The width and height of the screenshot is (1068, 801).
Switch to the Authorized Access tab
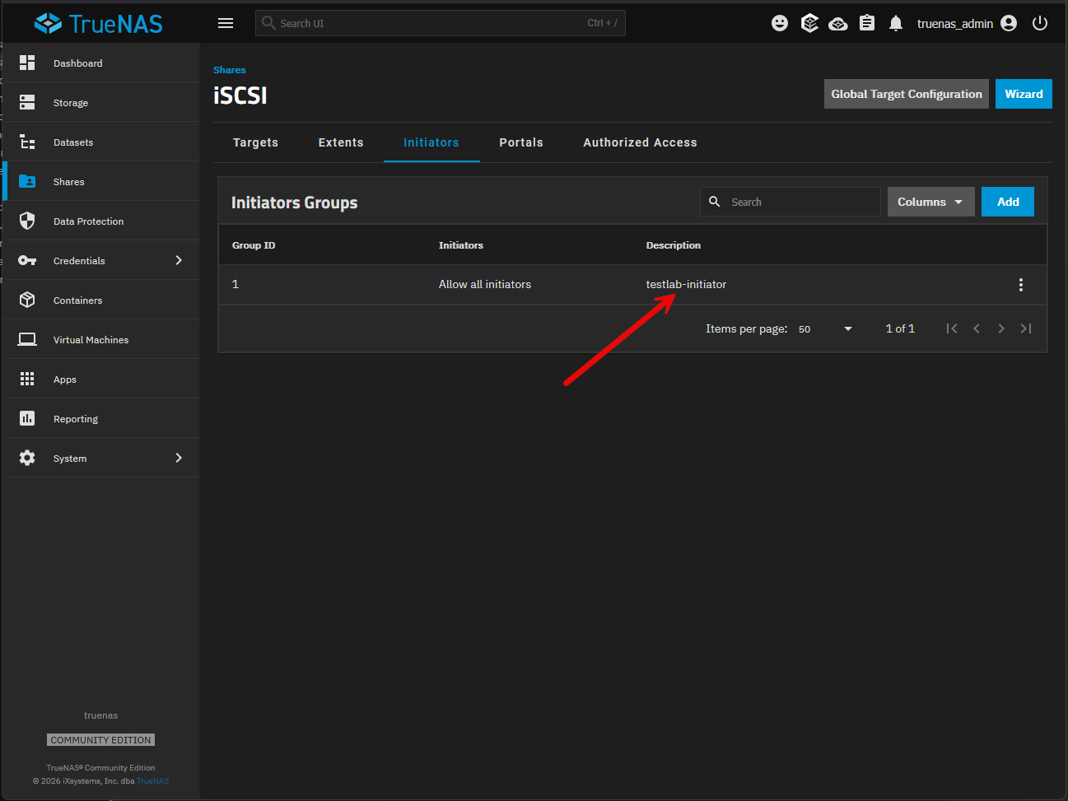point(640,142)
